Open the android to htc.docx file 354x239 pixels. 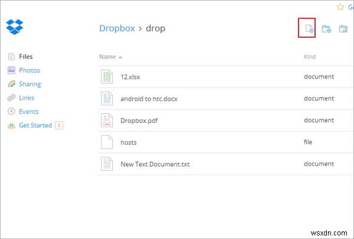tap(149, 99)
